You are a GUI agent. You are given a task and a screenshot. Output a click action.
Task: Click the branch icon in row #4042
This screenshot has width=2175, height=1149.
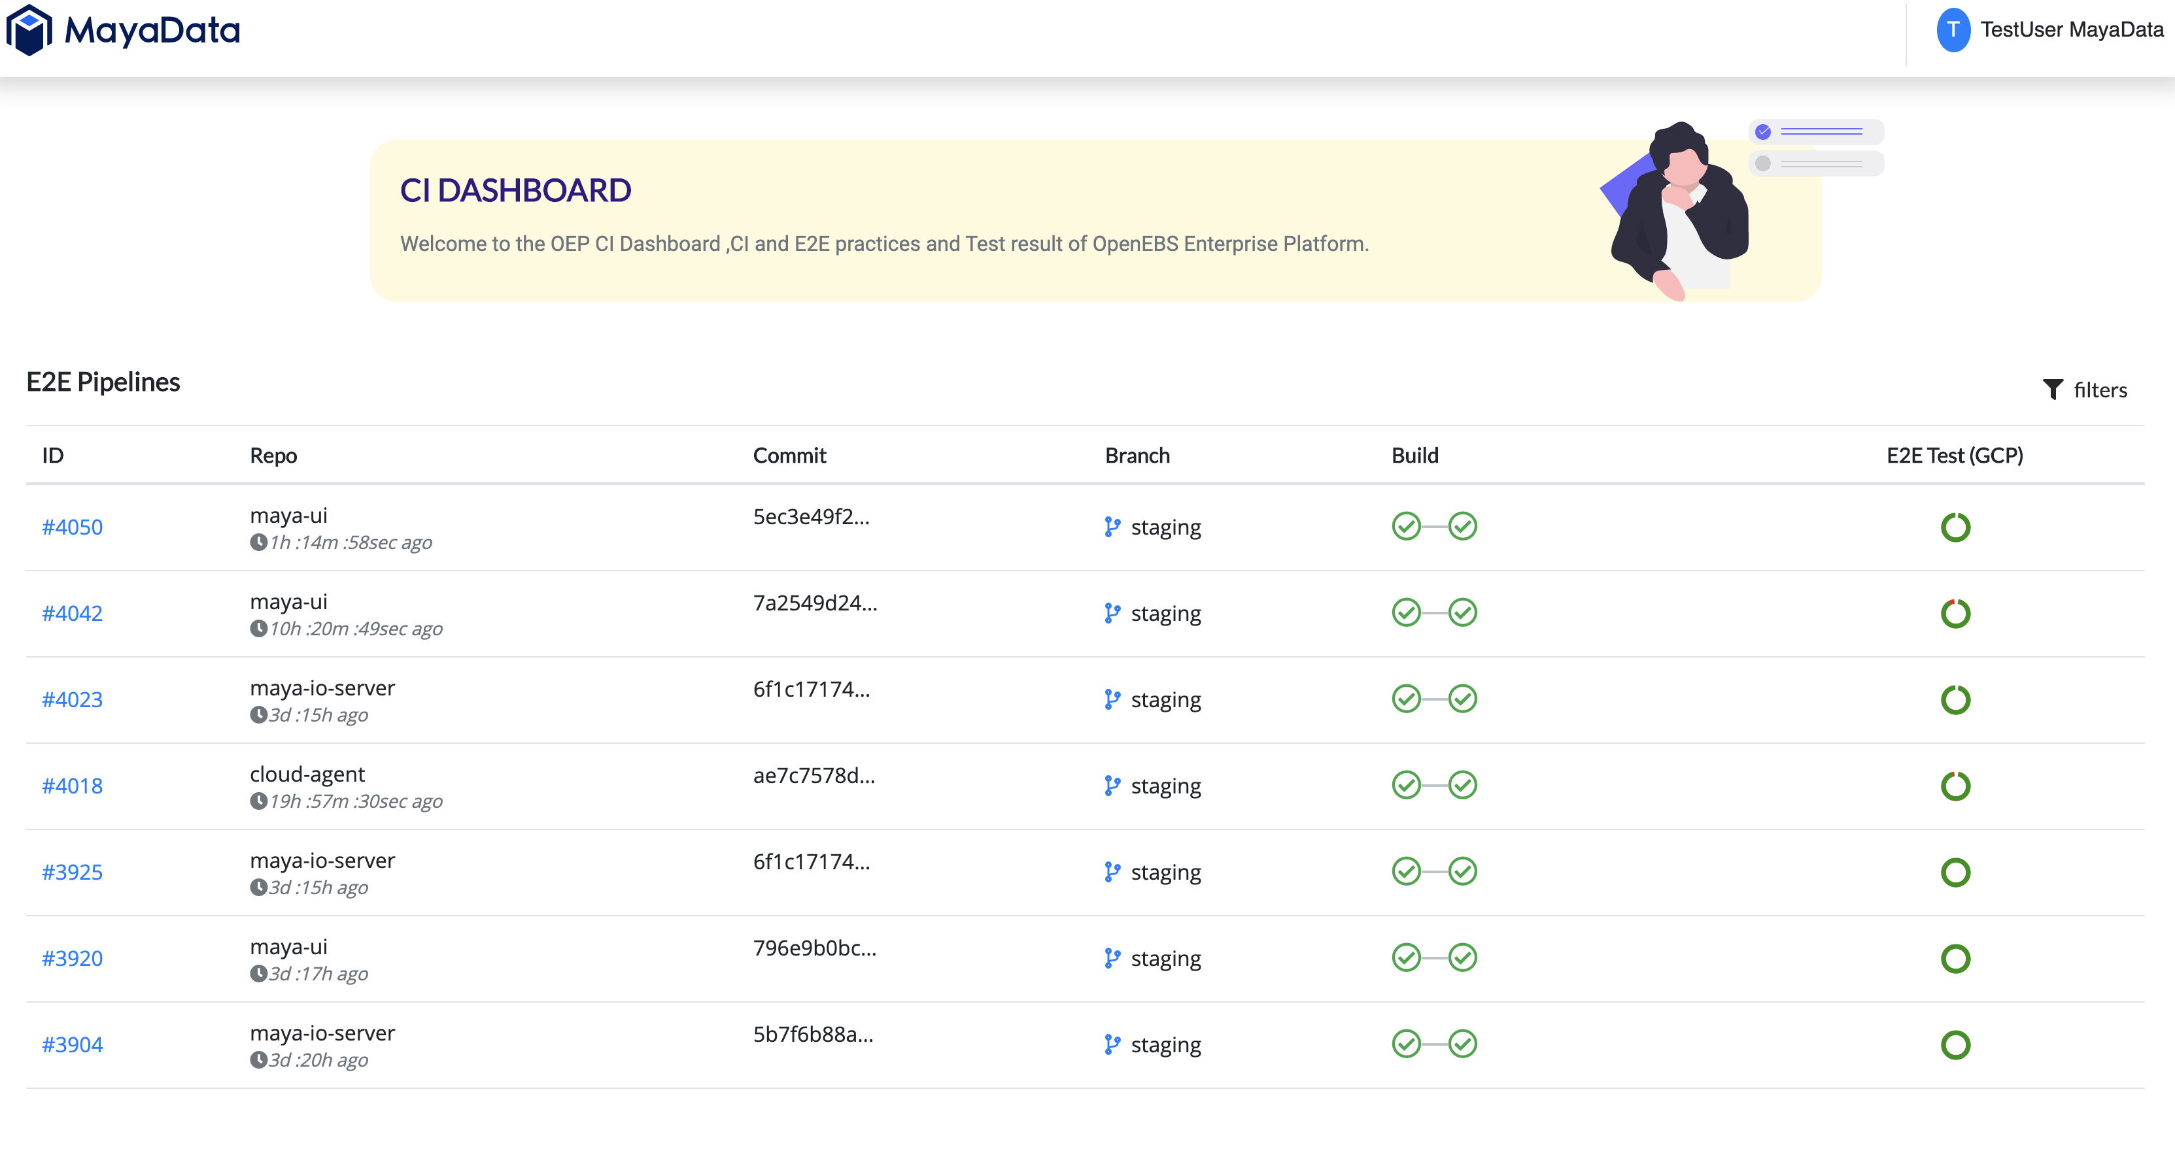coord(1112,613)
